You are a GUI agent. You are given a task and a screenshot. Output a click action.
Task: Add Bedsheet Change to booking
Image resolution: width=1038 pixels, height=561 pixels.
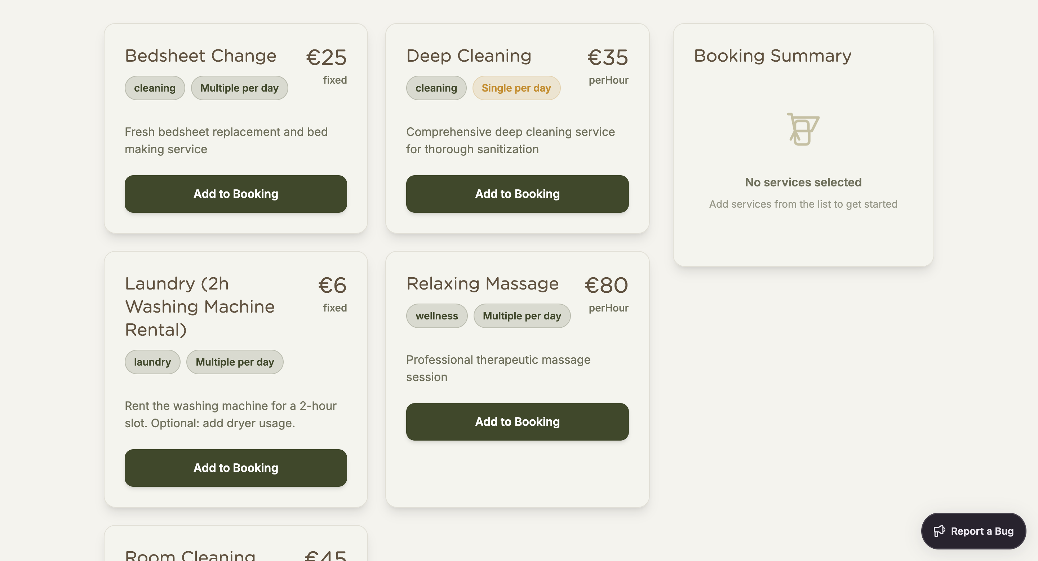(x=236, y=194)
